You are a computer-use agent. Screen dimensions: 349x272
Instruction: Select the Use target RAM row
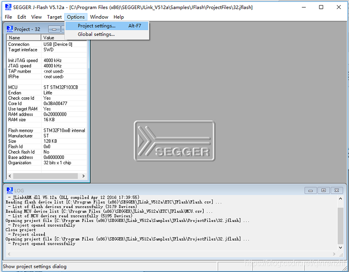[x=47, y=109]
